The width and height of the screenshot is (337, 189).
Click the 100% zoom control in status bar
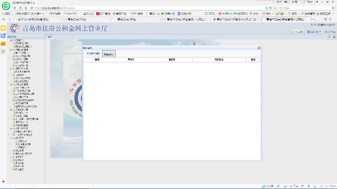click(x=332, y=186)
